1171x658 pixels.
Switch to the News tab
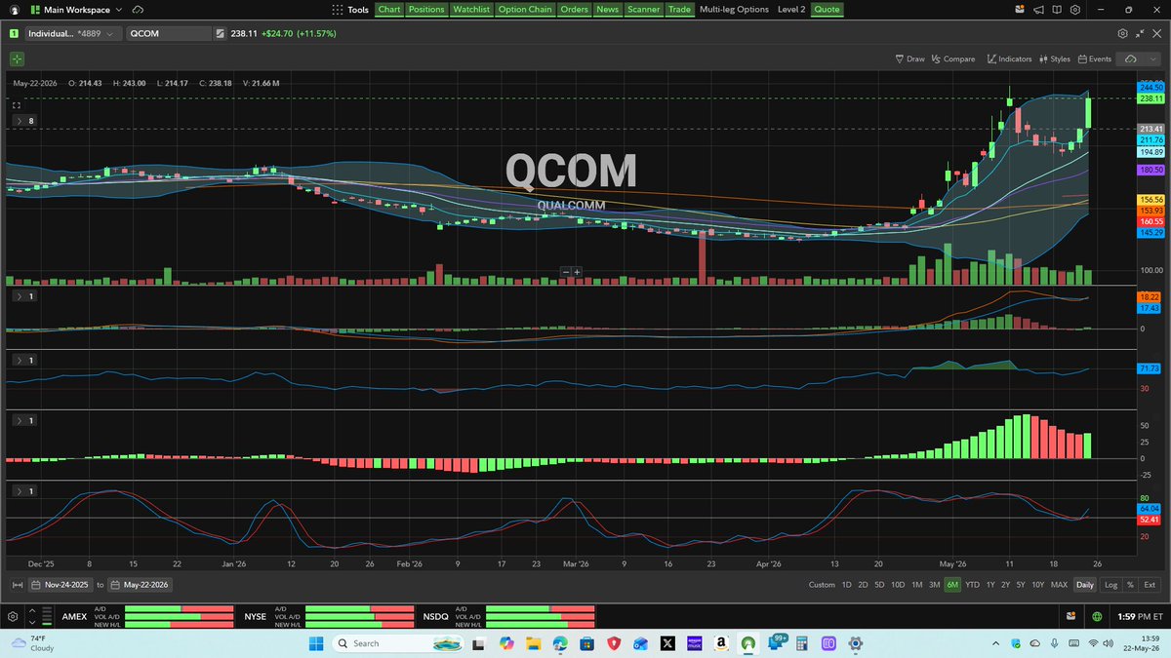(607, 9)
